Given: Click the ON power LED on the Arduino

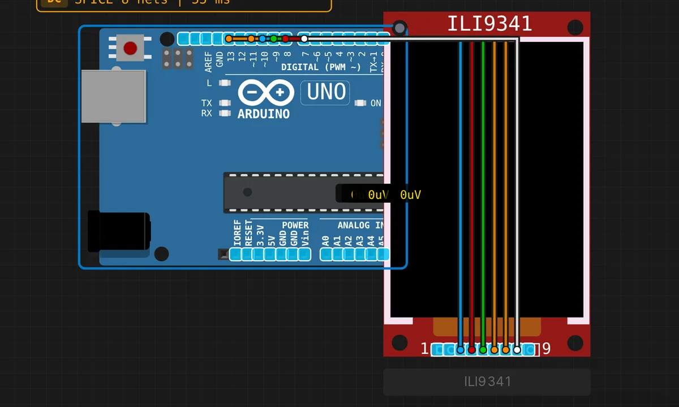Looking at the screenshot, I should (360, 103).
